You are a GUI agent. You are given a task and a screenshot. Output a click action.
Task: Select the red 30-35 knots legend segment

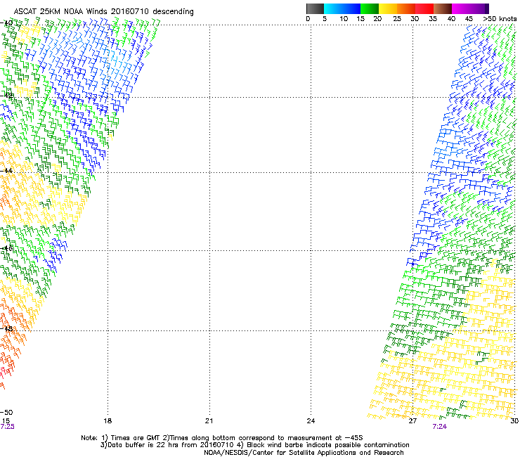click(424, 8)
